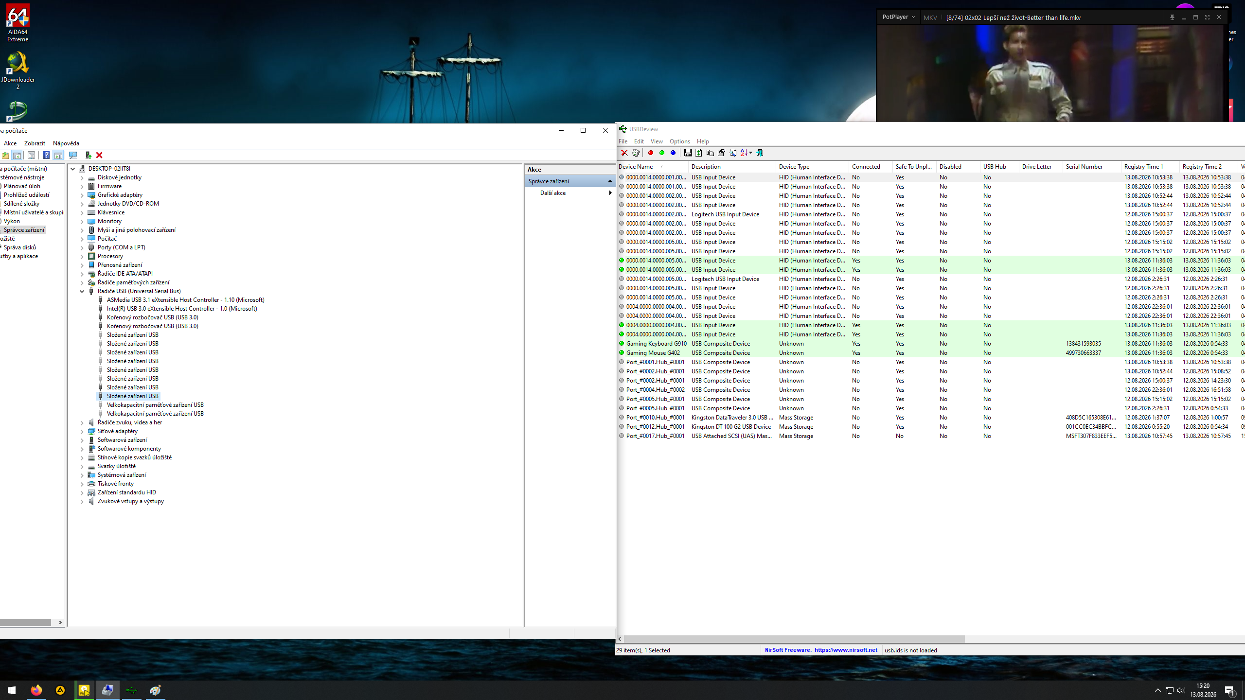Sort by the Device Type column header
The width and height of the screenshot is (1245, 700).
coord(812,167)
